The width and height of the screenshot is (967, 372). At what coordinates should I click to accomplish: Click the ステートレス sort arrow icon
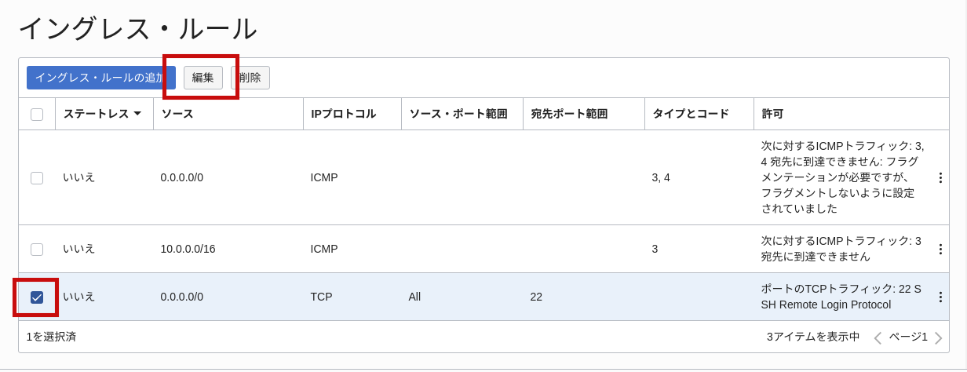[x=137, y=114]
